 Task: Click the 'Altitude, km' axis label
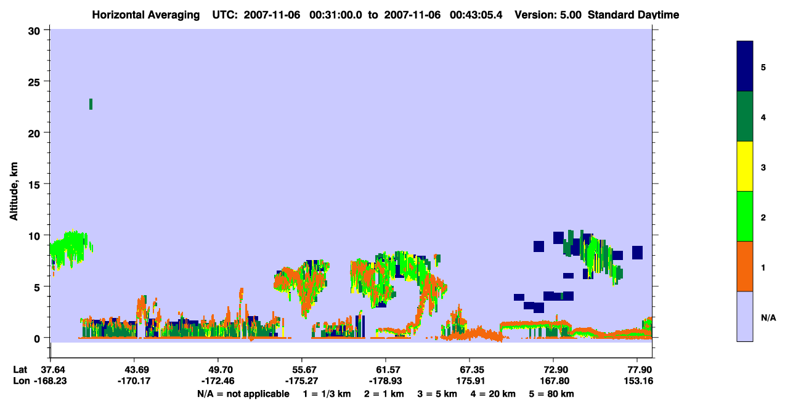14,190
